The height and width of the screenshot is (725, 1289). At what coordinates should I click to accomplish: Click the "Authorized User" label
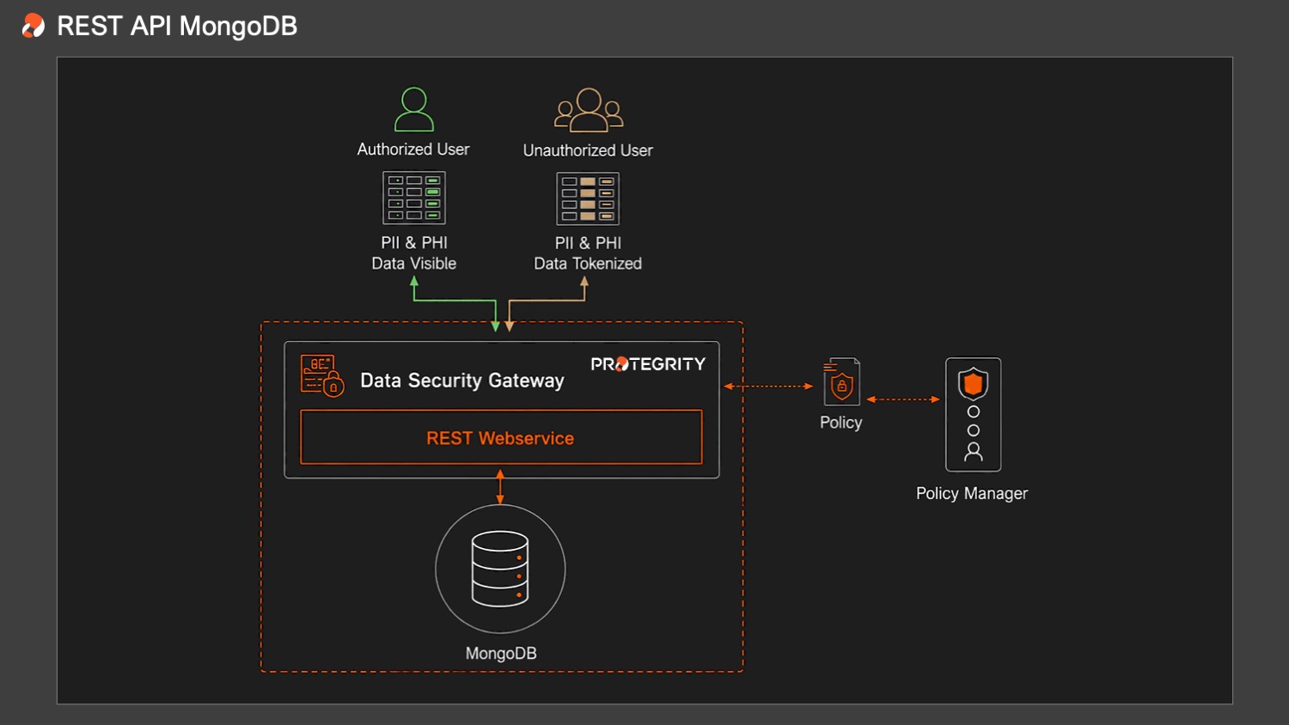(413, 149)
